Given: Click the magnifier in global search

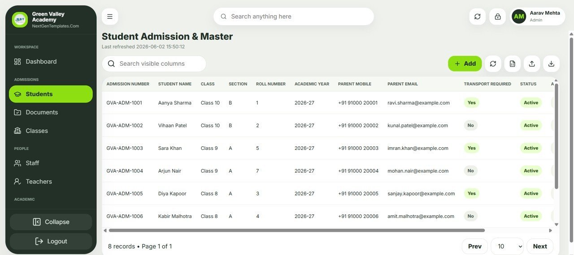Looking at the screenshot, I should pos(223,17).
